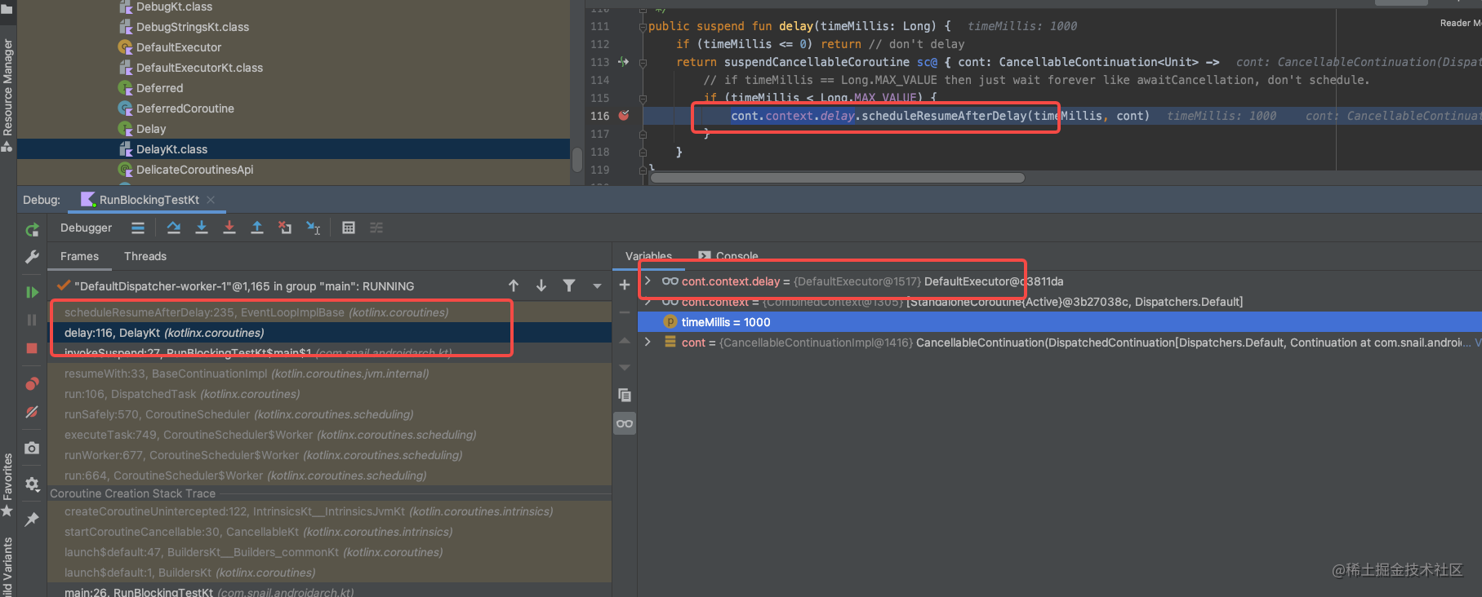Open debug settings gear icon
The image size is (1482, 597).
32,484
